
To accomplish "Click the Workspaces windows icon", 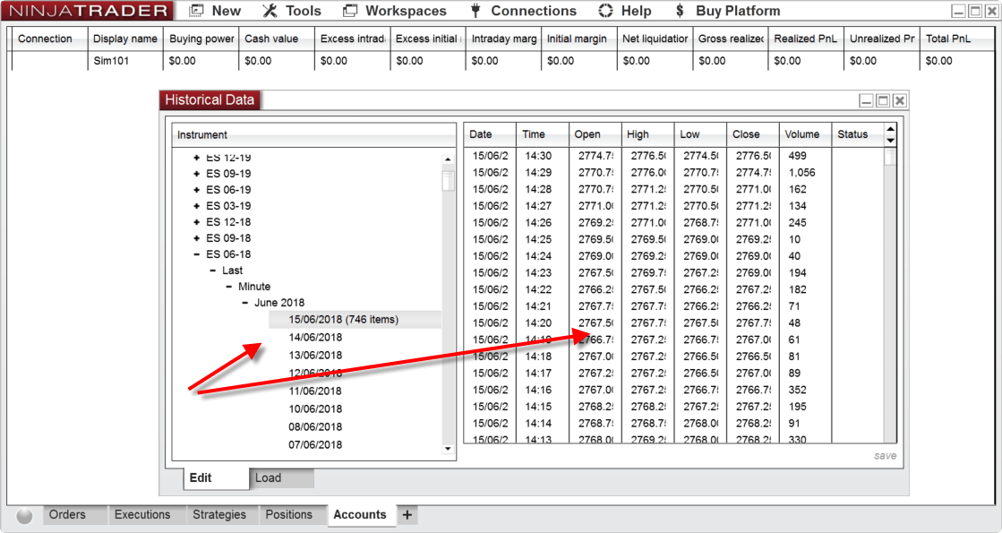I will pyautogui.click(x=350, y=11).
